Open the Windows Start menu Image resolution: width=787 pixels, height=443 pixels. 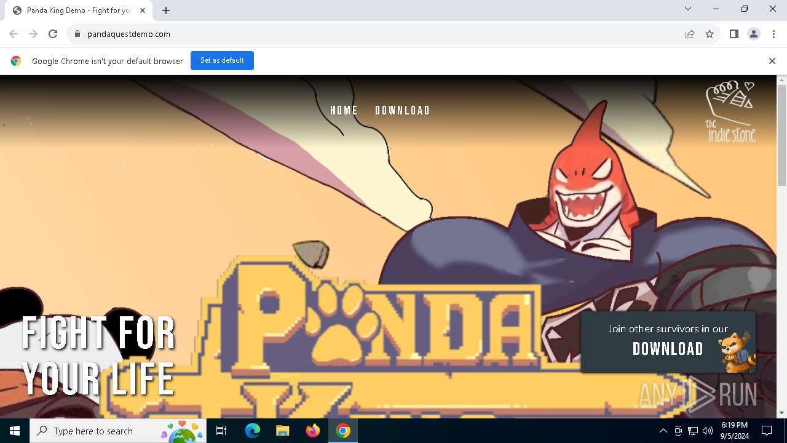pyautogui.click(x=15, y=431)
